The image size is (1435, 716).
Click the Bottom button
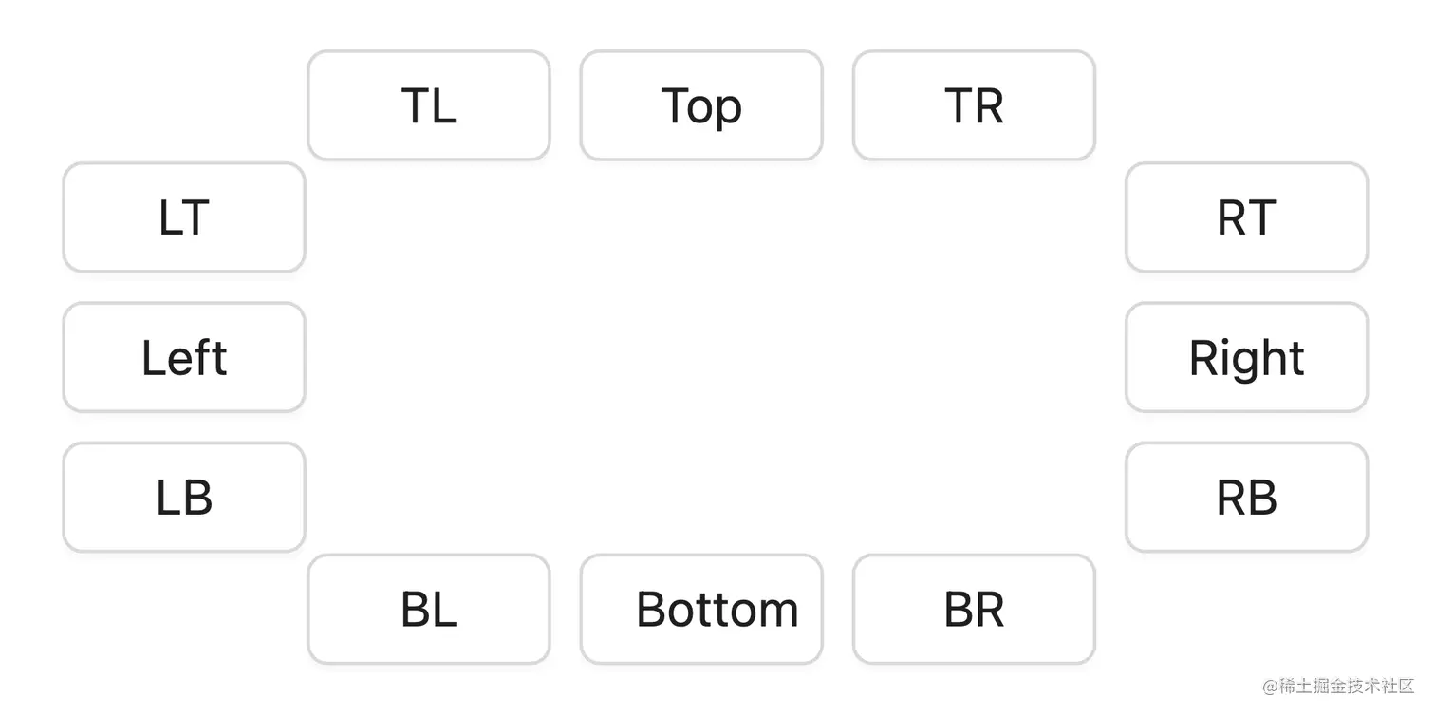[x=701, y=609]
